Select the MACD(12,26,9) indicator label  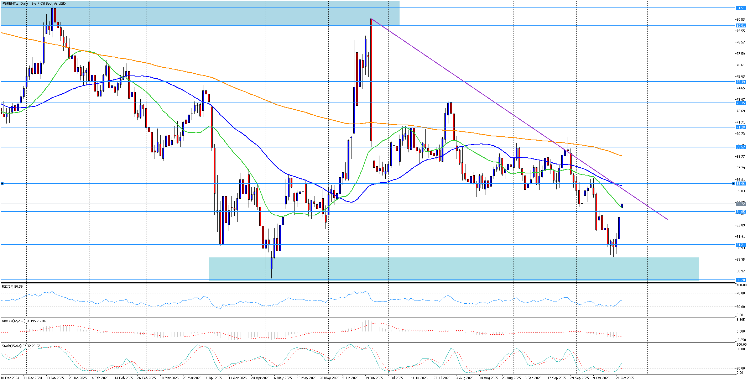tap(24, 321)
